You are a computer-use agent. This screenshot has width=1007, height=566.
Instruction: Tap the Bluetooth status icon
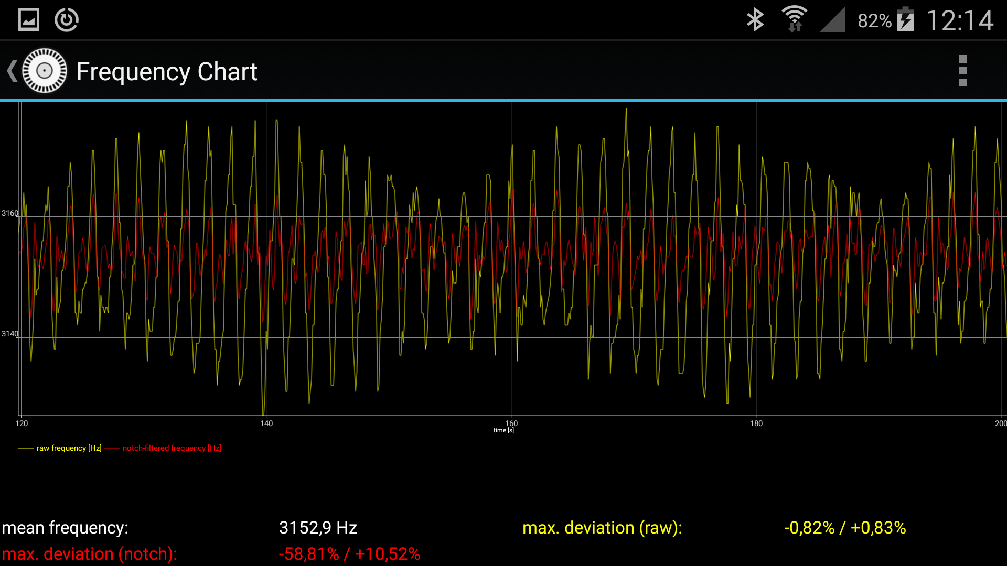click(755, 20)
